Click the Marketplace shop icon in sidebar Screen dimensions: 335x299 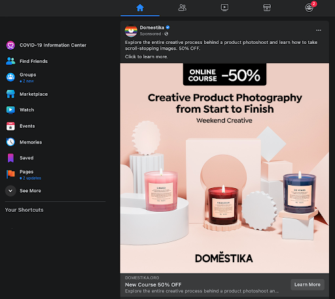10,94
